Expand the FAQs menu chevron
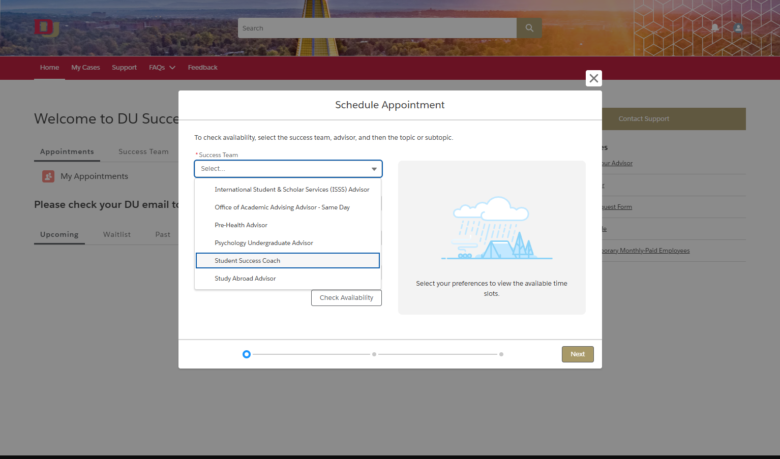This screenshot has width=780, height=459. point(172,68)
